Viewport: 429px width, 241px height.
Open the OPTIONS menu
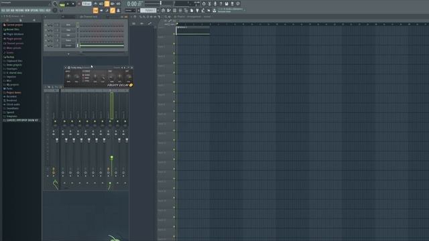click(34, 11)
